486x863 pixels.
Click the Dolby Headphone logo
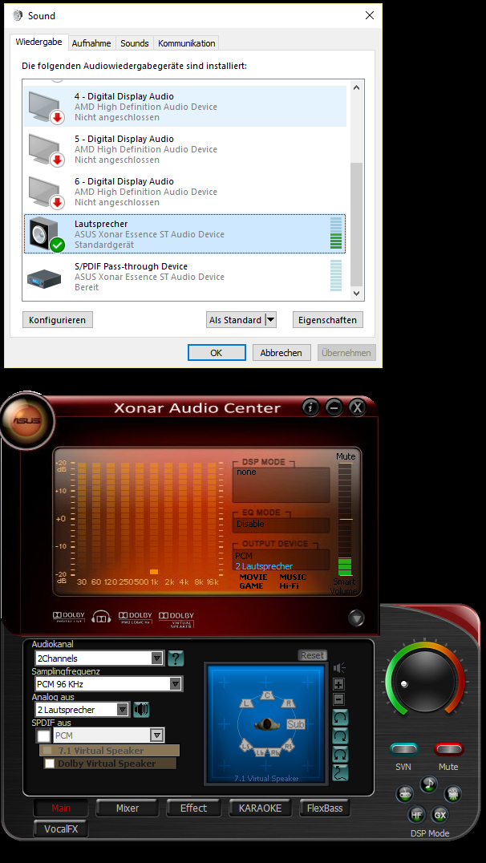pos(102,618)
